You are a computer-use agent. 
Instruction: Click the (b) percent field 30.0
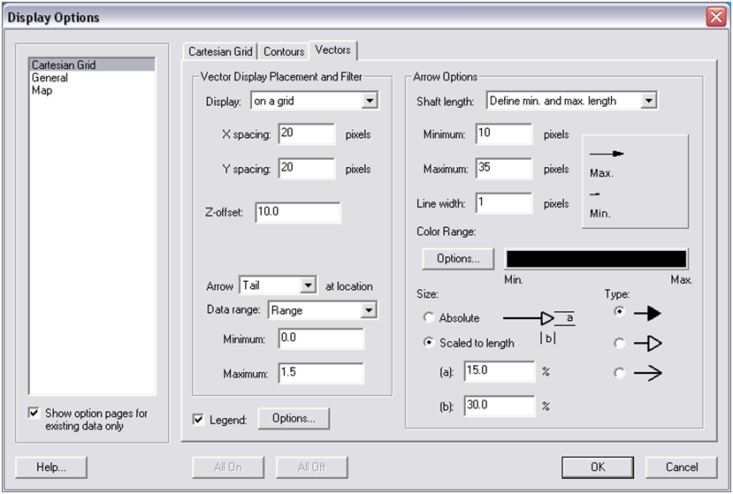click(500, 406)
